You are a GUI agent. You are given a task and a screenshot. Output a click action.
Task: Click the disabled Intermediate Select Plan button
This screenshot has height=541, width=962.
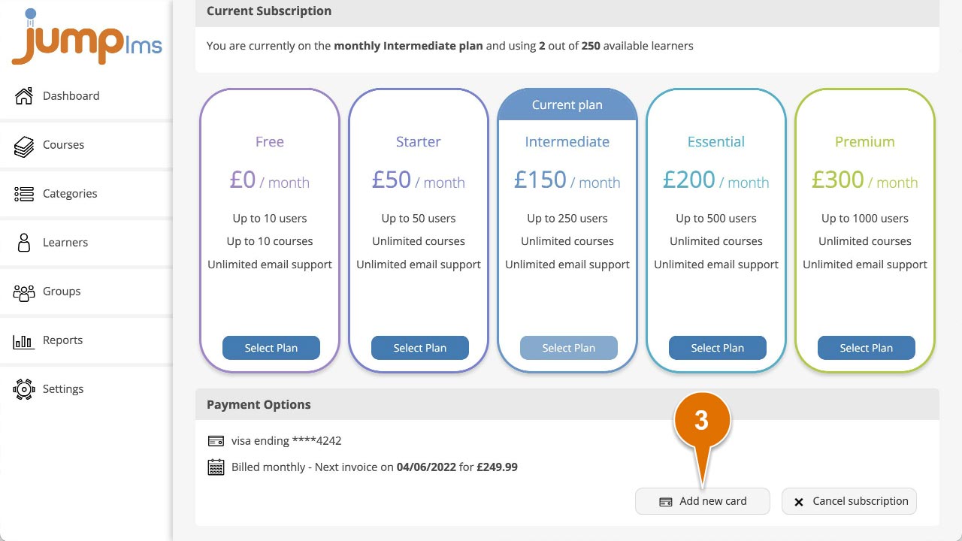coord(569,348)
